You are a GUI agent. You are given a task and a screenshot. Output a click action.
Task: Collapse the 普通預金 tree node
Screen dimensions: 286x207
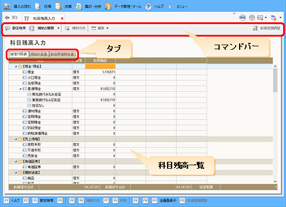(21, 89)
